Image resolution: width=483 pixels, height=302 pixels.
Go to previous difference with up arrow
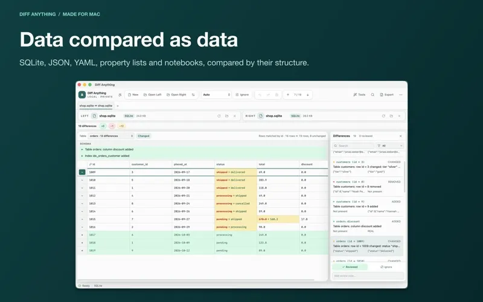pyautogui.click(x=288, y=95)
